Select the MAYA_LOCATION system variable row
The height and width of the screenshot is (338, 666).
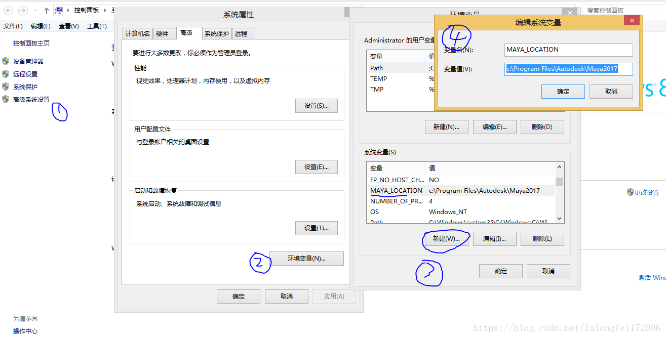click(x=461, y=191)
